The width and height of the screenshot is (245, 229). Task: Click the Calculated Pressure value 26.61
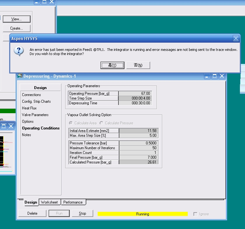[139, 162]
